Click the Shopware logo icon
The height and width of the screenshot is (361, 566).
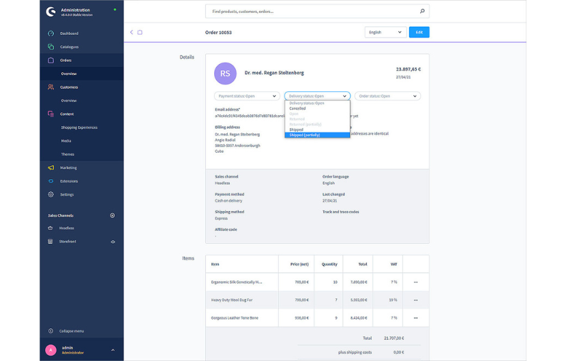51,12
